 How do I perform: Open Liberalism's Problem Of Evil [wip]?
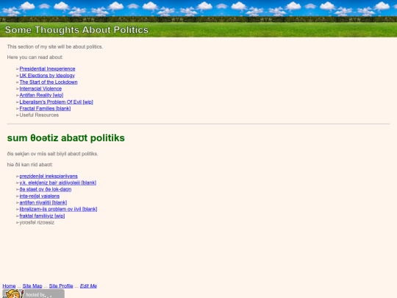pos(56,102)
